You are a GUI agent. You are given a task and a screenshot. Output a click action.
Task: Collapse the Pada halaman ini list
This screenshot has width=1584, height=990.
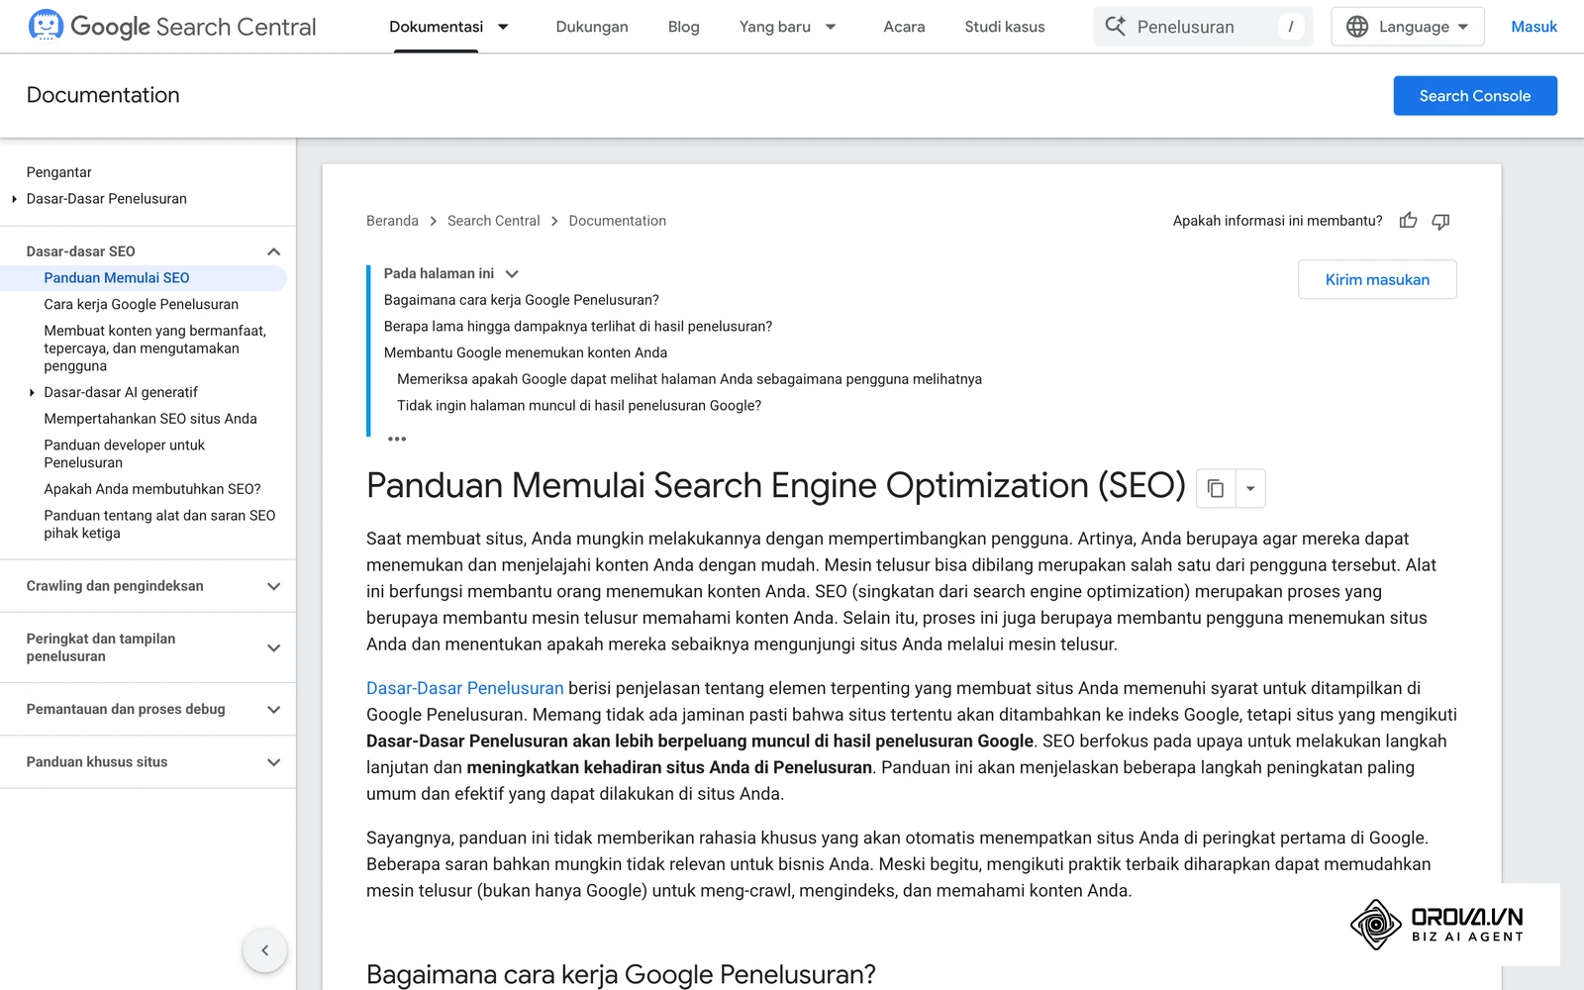pos(512,274)
